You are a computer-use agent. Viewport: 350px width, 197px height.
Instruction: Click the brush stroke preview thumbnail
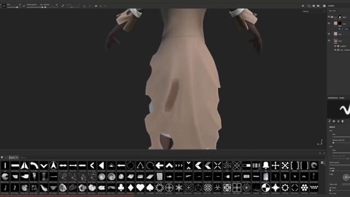(339, 109)
